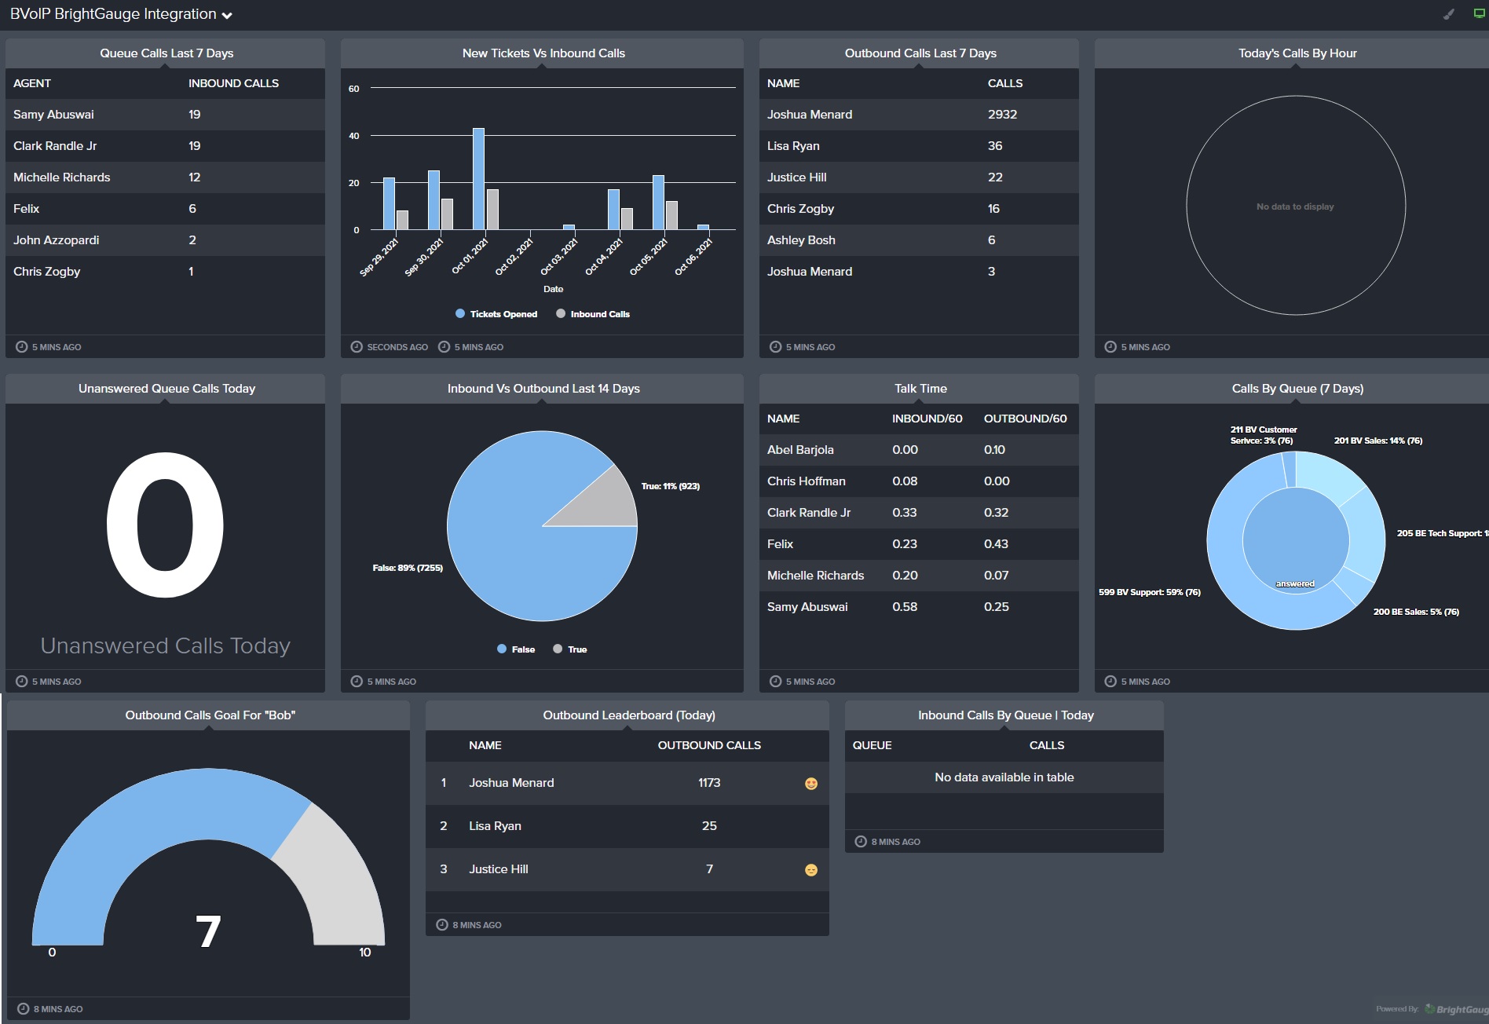This screenshot has width=1489, height=1024.
Task: Click clock icon under Talk Time table
Action: pyautogui.click(x=775, y=681)
